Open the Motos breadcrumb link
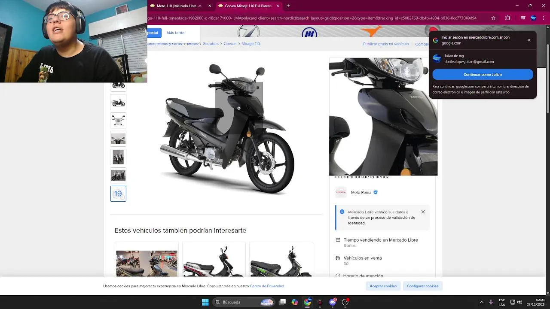The width and height of the screenshot is (550, 309). point(192,44)
